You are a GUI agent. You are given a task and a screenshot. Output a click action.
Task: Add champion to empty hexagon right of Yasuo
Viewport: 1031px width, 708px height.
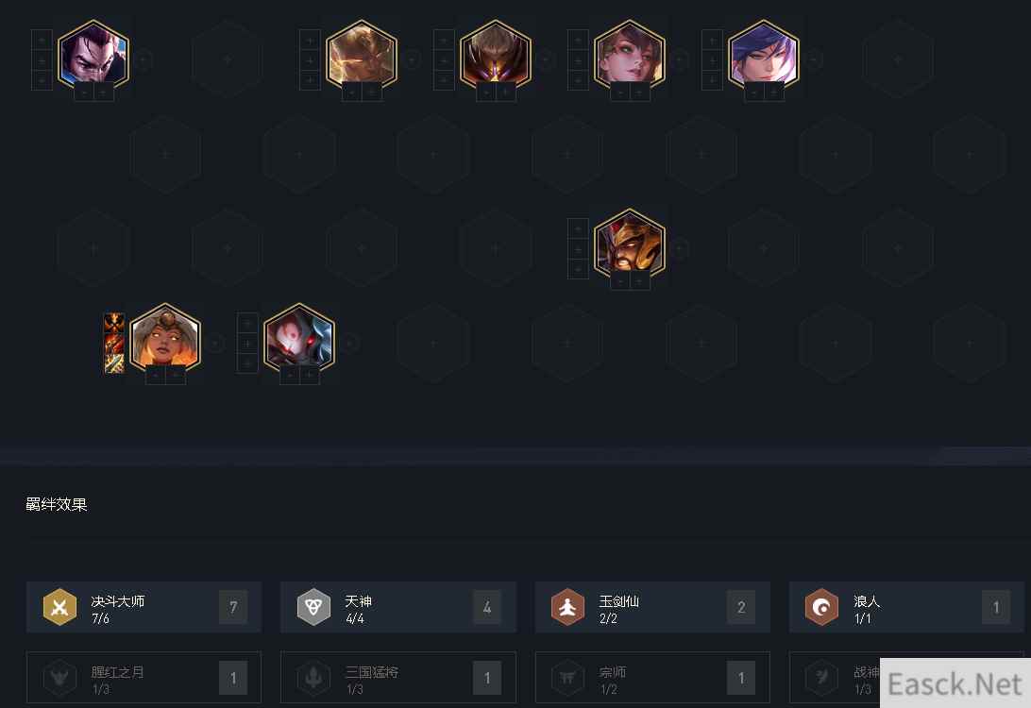[227, 59]
